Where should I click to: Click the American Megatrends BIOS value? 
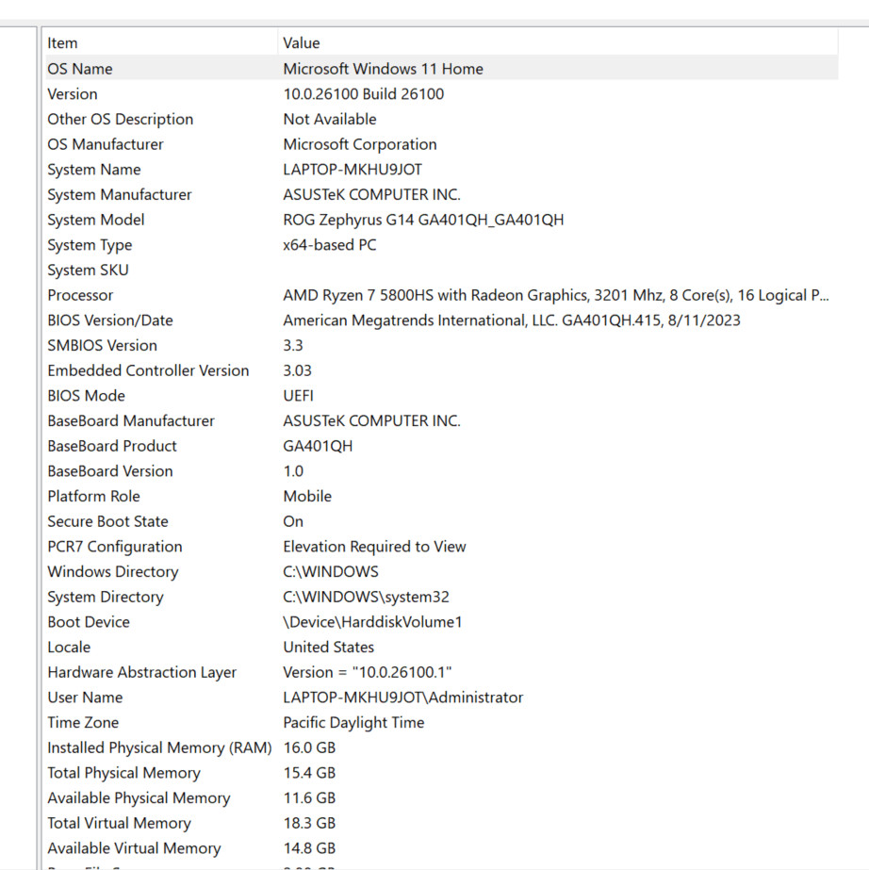click(512, 320)
